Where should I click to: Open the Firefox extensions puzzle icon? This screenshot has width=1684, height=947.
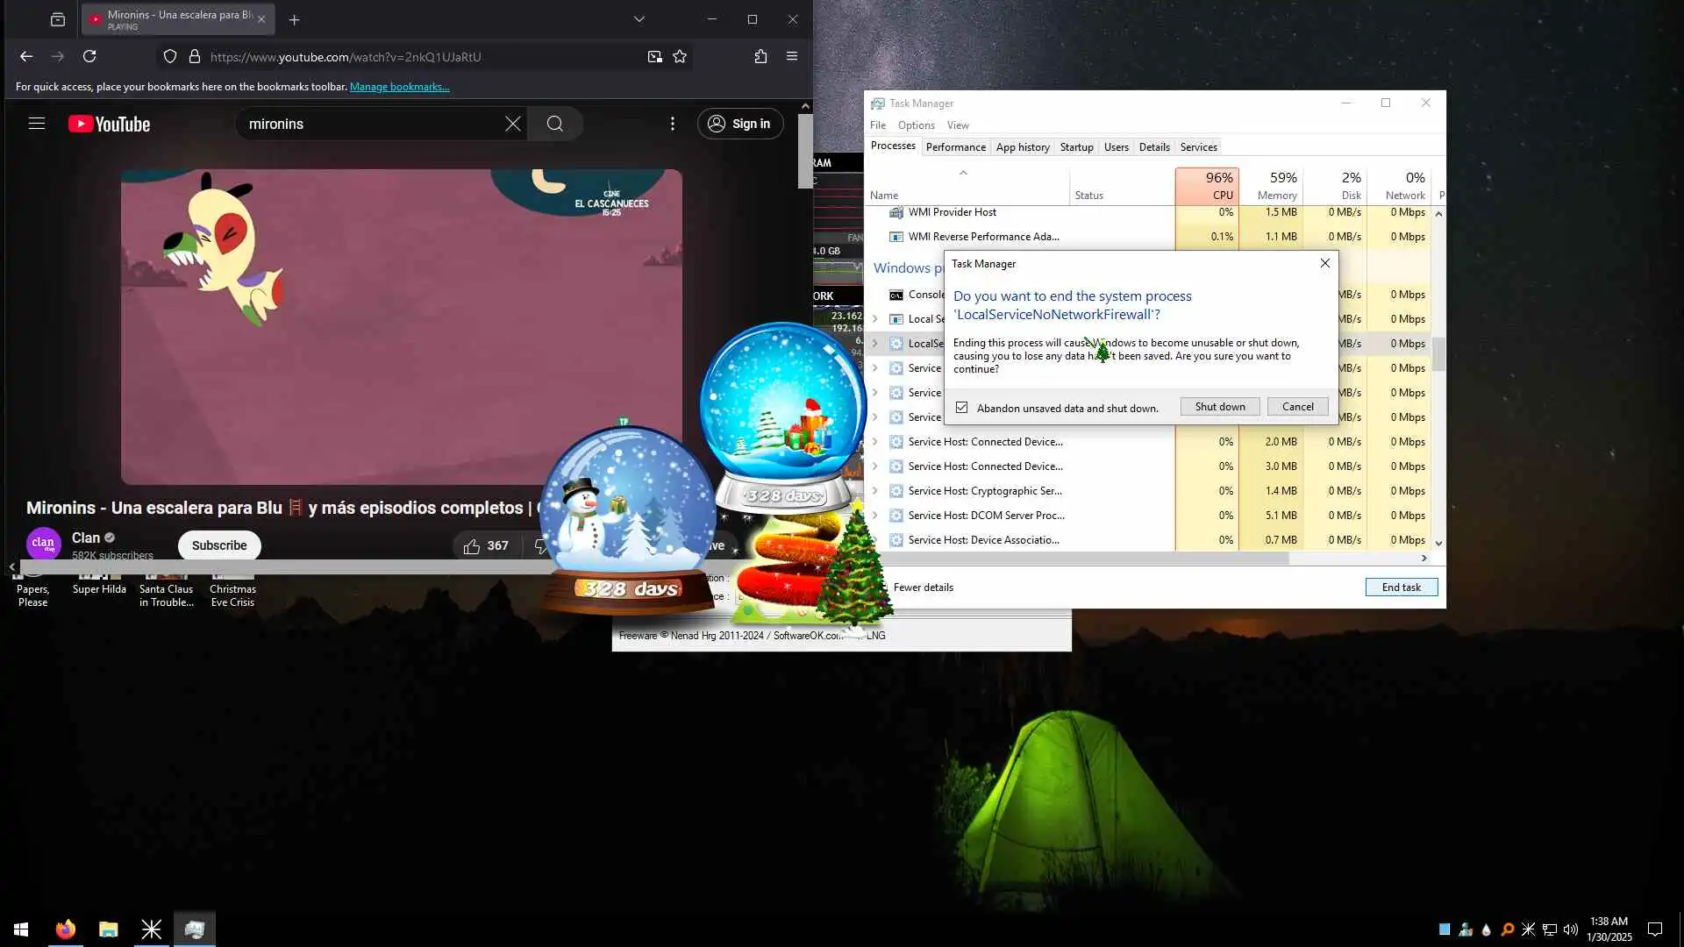coord(760,56)
